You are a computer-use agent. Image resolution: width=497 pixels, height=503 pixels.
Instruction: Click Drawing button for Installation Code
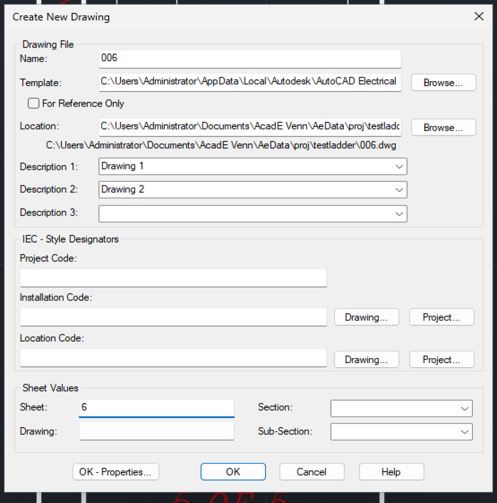click(x=366, y=317)
